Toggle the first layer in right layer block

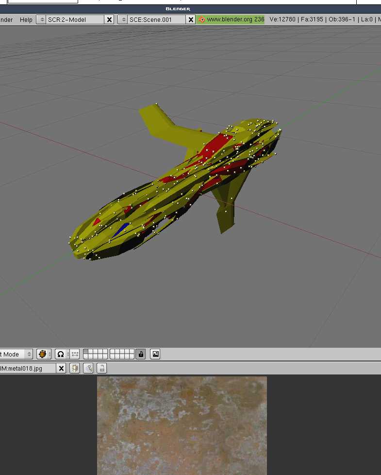point(113,352)
